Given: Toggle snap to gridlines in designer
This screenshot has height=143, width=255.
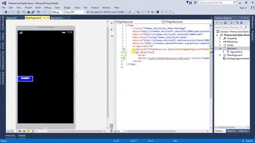Looking at the screenshot, I should [x=24, y=131].
